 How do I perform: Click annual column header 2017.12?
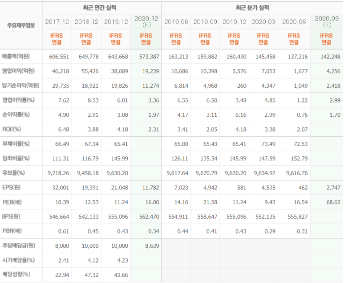click(57, 22)
